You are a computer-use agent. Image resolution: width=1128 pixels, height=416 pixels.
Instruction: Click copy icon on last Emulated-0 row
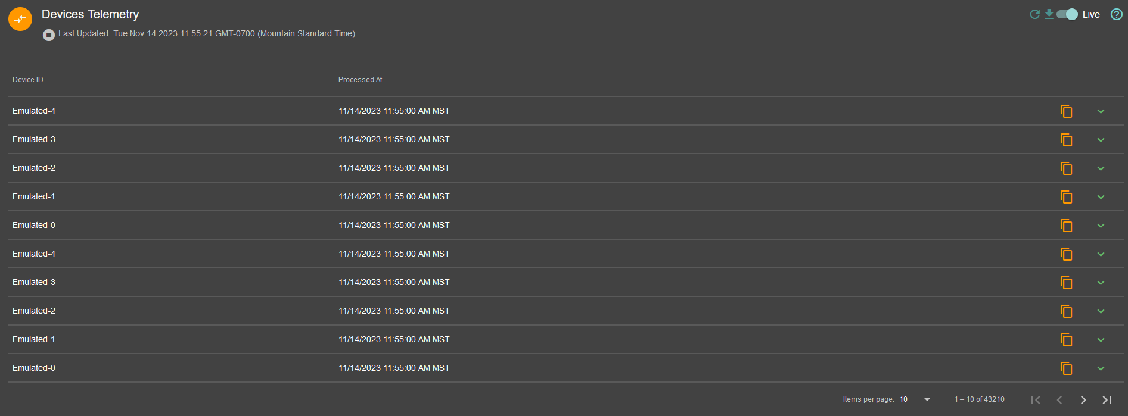pos(1066,368)
